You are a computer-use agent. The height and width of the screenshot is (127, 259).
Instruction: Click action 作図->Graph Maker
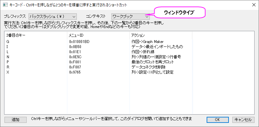(148, 42)
